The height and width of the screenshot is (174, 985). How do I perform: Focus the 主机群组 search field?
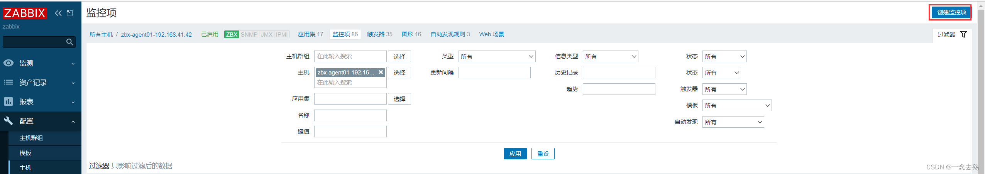(x=350, y=56)
